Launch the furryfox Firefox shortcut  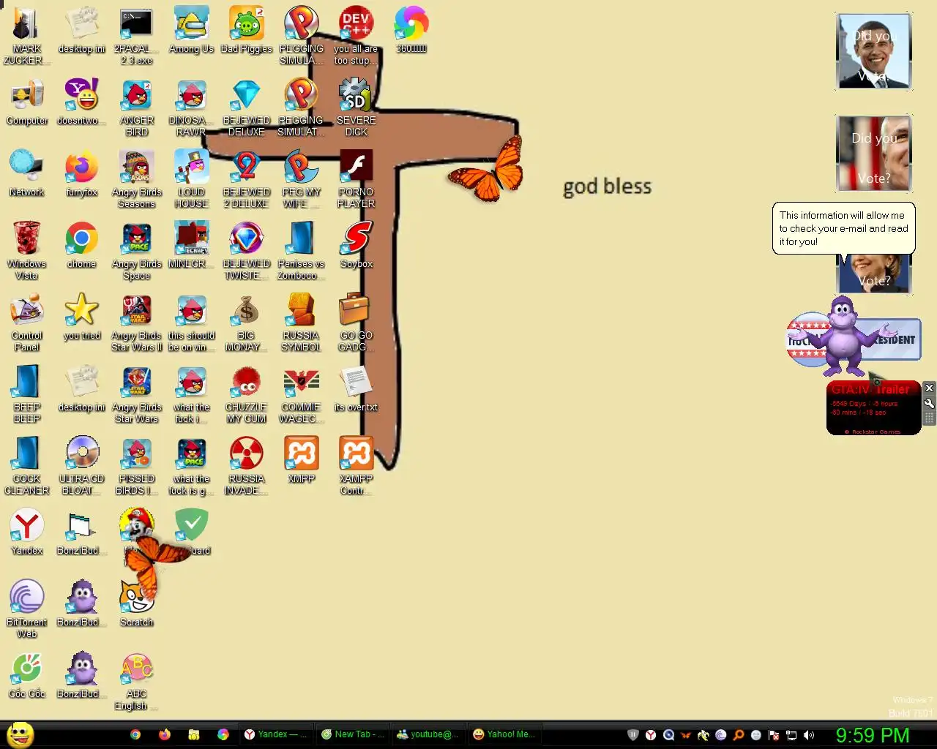coord(82,174)
